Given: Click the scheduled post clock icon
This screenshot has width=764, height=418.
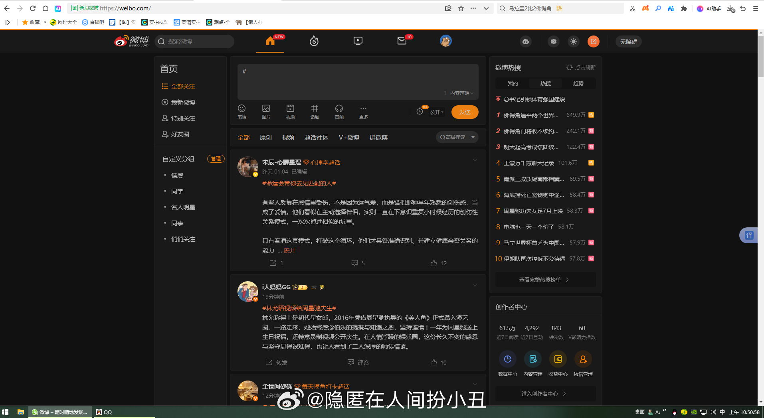Looking at the screenshot, I should click(420, 111).
